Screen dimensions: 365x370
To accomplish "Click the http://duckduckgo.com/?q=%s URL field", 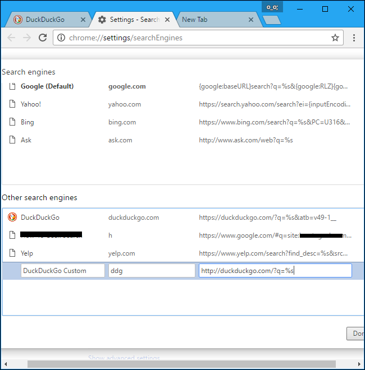I will (x=275, y=271).
